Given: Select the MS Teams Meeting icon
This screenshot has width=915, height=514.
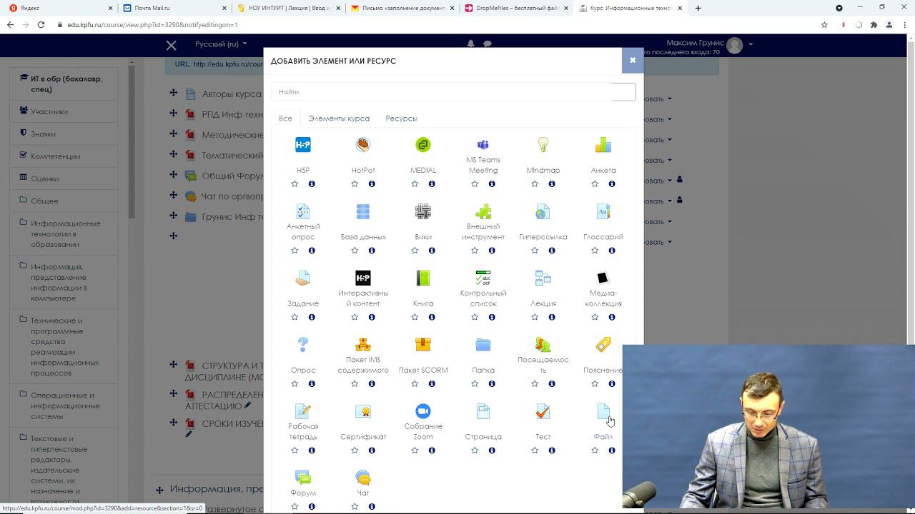Looking at the screenshot, I should (x=483, y=145).
